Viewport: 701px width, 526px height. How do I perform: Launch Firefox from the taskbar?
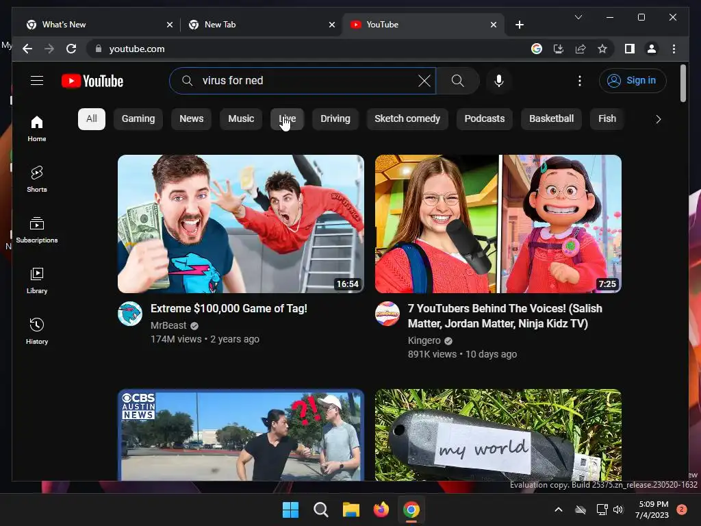tap(381, 510)
